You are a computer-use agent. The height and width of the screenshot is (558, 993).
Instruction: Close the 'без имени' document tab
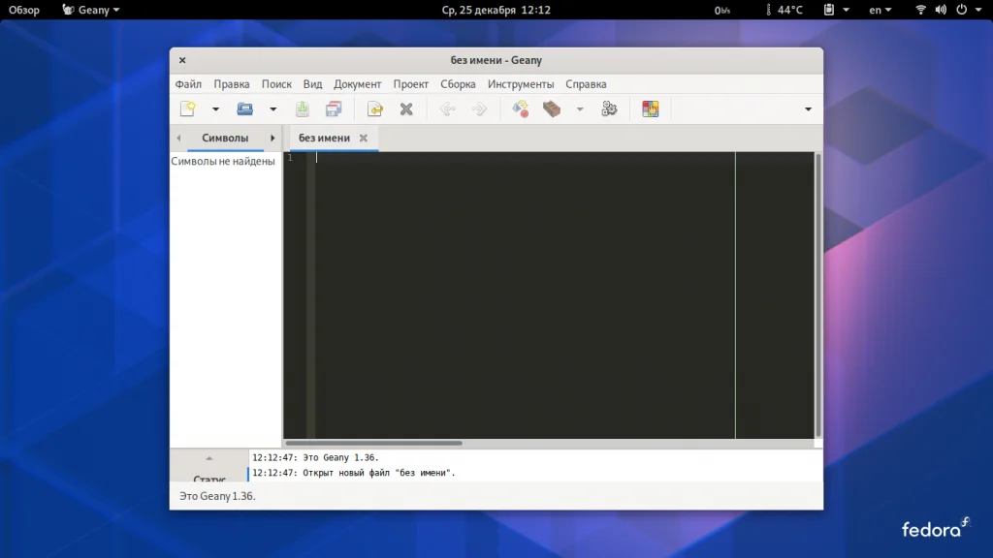coord(364,139)
